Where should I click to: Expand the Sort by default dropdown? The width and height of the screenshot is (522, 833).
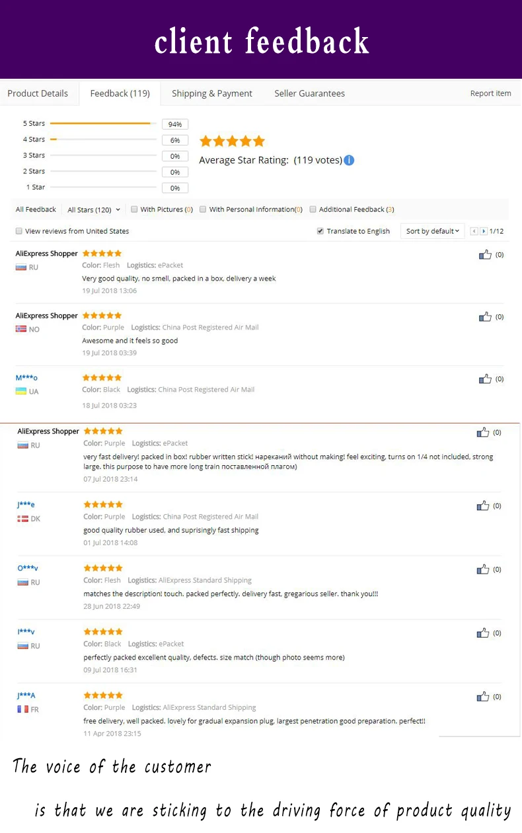click(433, 231)
